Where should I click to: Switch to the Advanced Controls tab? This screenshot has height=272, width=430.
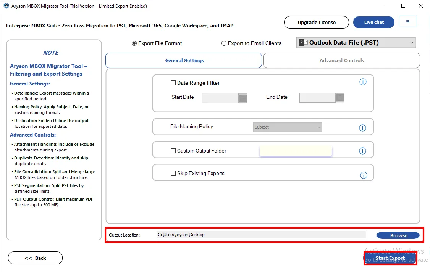click(342, 60)
